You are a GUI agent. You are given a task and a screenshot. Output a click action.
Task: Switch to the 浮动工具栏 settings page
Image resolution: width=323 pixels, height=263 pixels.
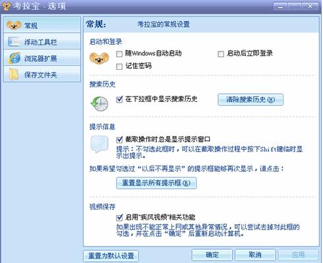[42, 41]
